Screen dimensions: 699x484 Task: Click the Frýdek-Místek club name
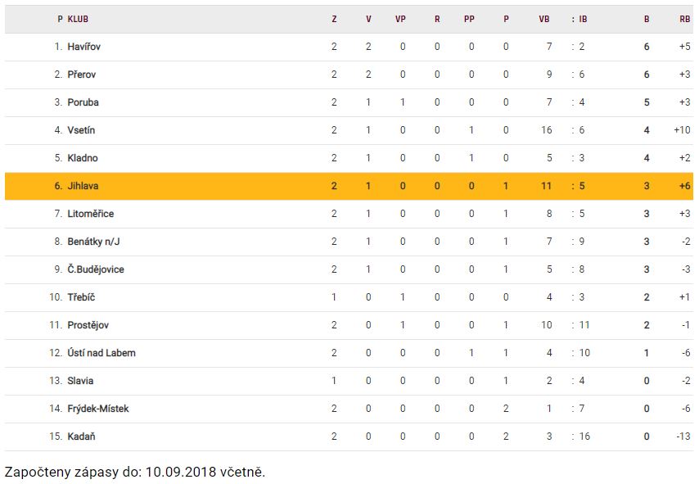click(98, 409)
